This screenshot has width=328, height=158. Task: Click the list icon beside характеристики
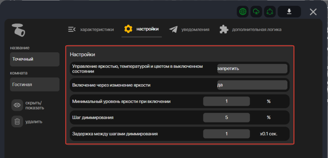pos(72,29)
